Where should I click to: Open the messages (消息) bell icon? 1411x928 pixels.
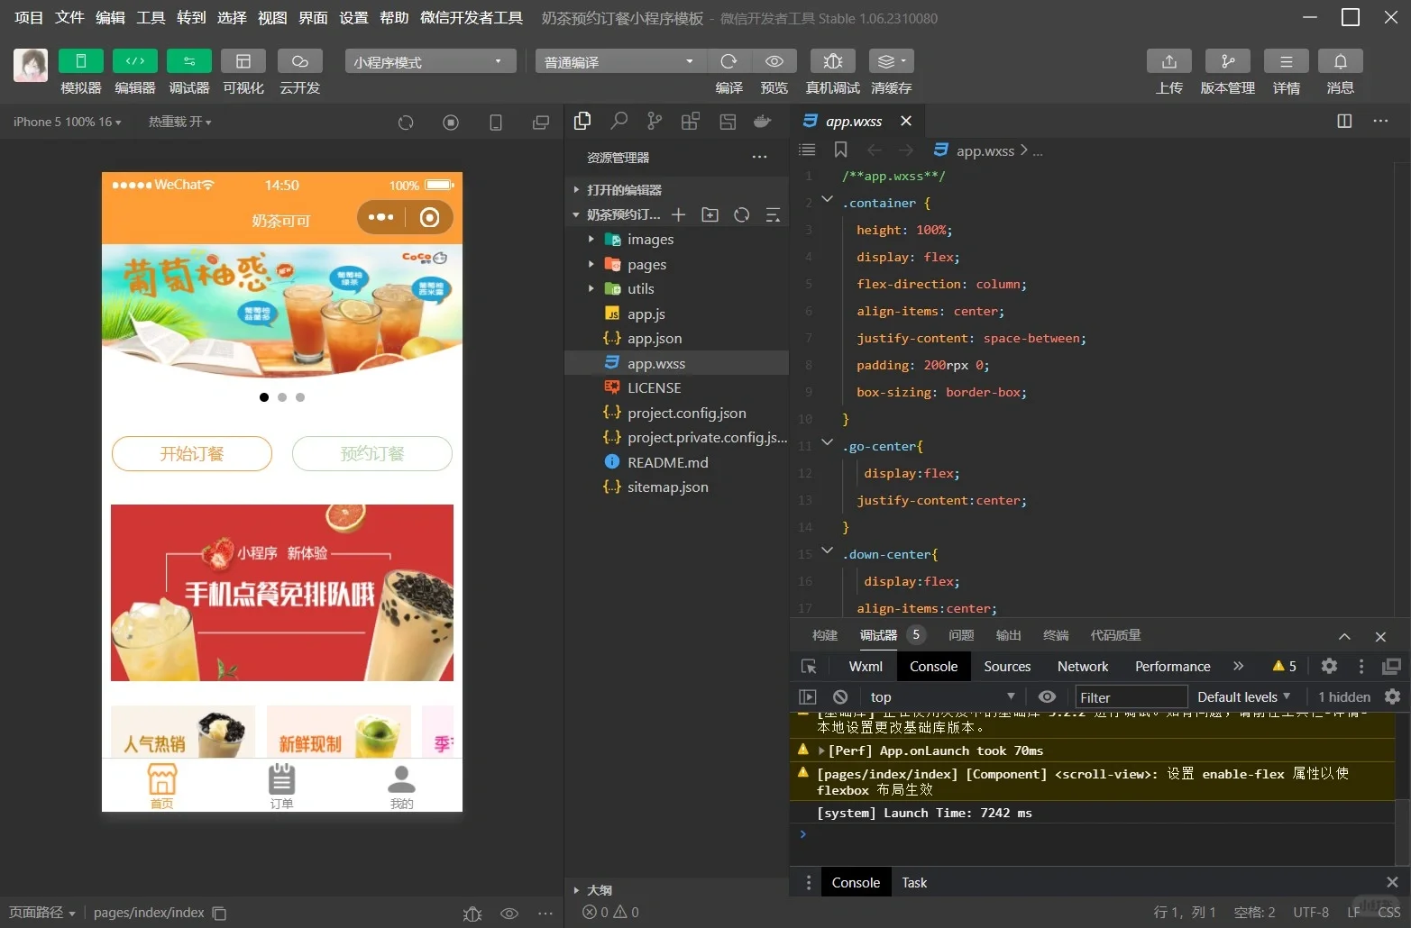pos(1341,60)
